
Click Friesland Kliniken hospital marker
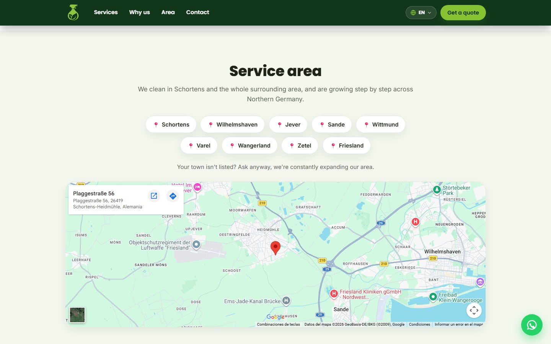(x=334, y=294)
